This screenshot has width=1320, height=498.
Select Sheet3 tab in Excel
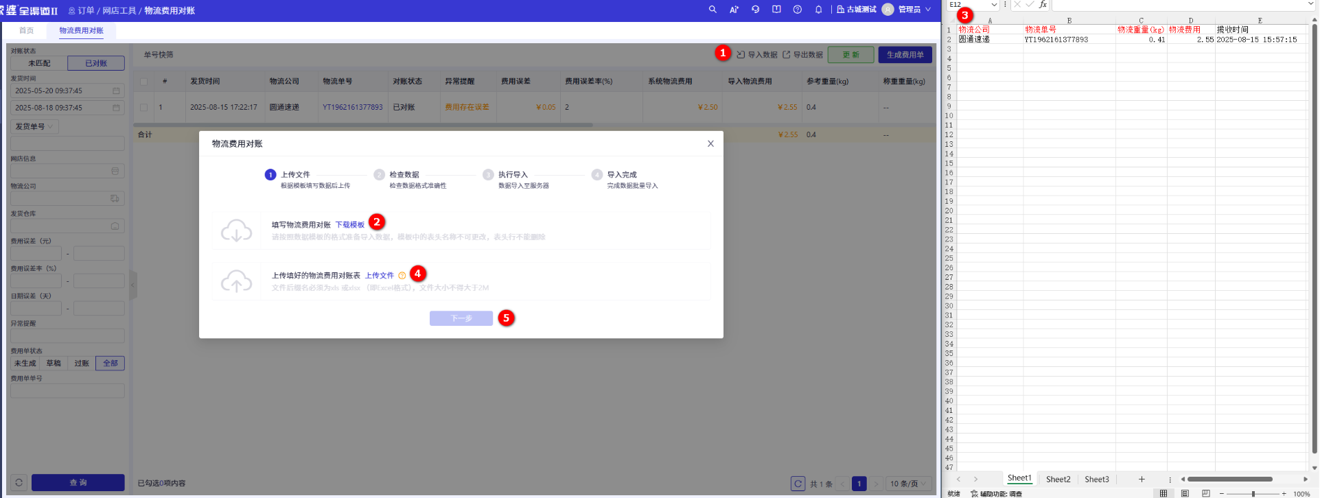coord(1096,479)
